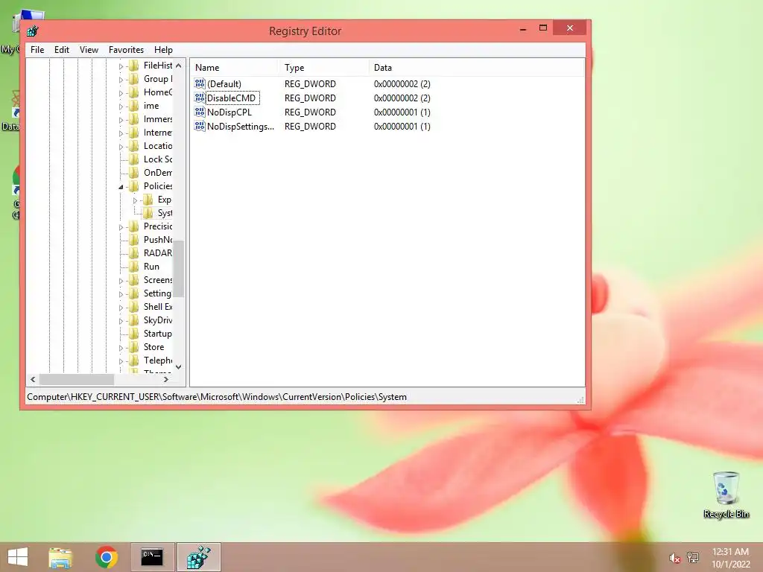Image resolution: width=763 pixels, height=572 pixels.
Task: Launch Google Chrome from taskbar
Action: tap(106, 557)
